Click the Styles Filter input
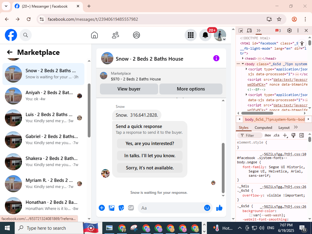Image resolution: width=312 pixels, height=234 pixels. [250, 135]
